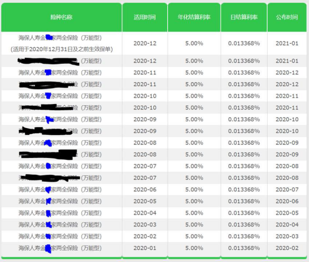Click 公布时间 cell reading 2020-05

tap(287, 213)
